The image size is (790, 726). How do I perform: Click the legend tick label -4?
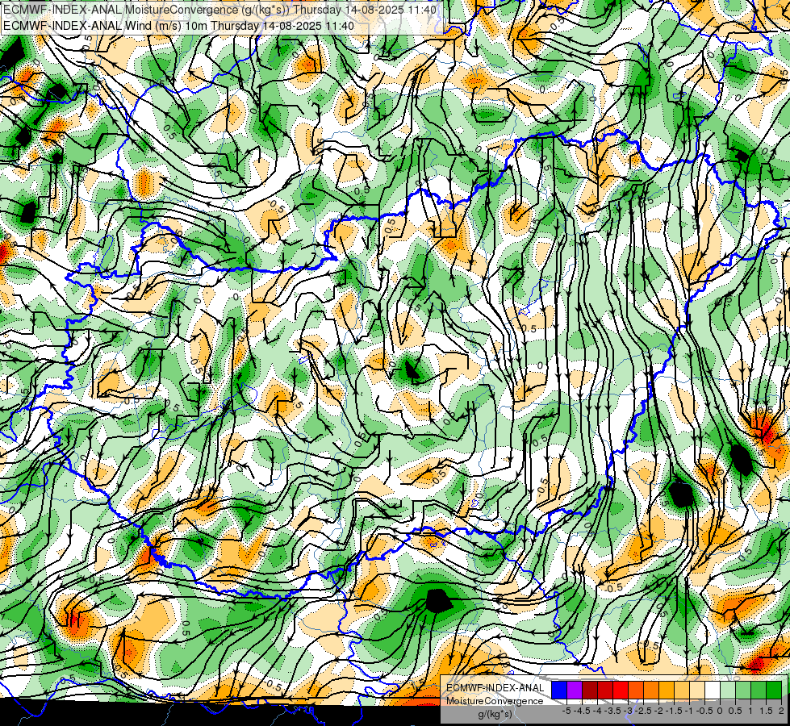pyautogui.click(x=597, y=711)
